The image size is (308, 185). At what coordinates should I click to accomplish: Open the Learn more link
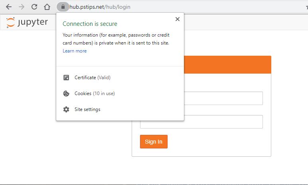[x=75, y=51]
